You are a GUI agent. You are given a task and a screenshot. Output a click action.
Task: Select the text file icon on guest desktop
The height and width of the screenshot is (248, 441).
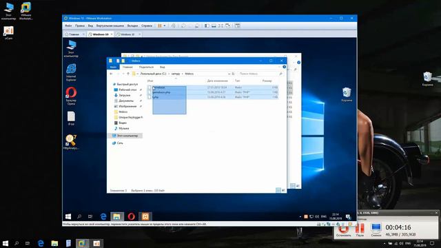point(71,118)
